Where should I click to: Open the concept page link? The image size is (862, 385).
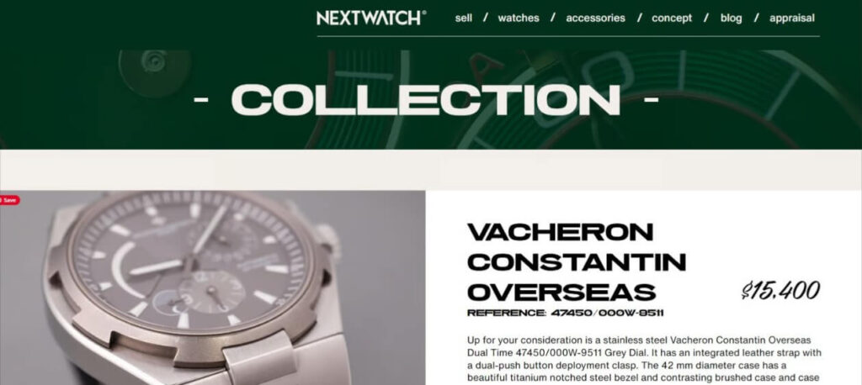click(x=672, y=18)
